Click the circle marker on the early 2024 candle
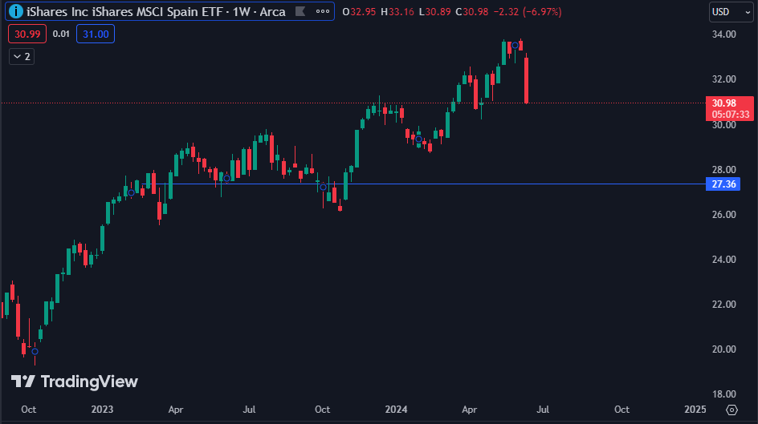The width and height of the screenshot is (758, 424). click(x=418, y=139)
